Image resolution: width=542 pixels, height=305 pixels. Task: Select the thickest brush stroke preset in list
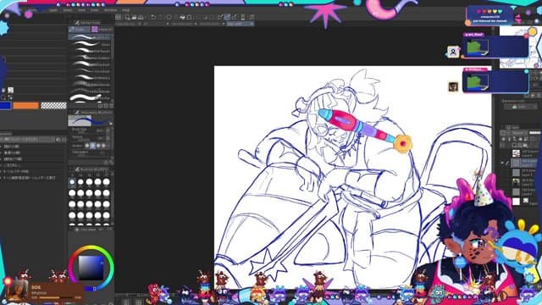[x=90, y=98]
